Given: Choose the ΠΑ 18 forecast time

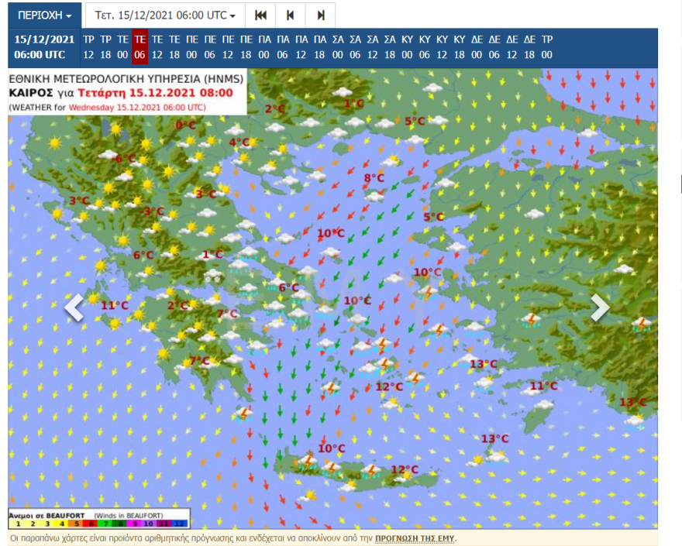Looking at the screenshot, I should [320, 47].
